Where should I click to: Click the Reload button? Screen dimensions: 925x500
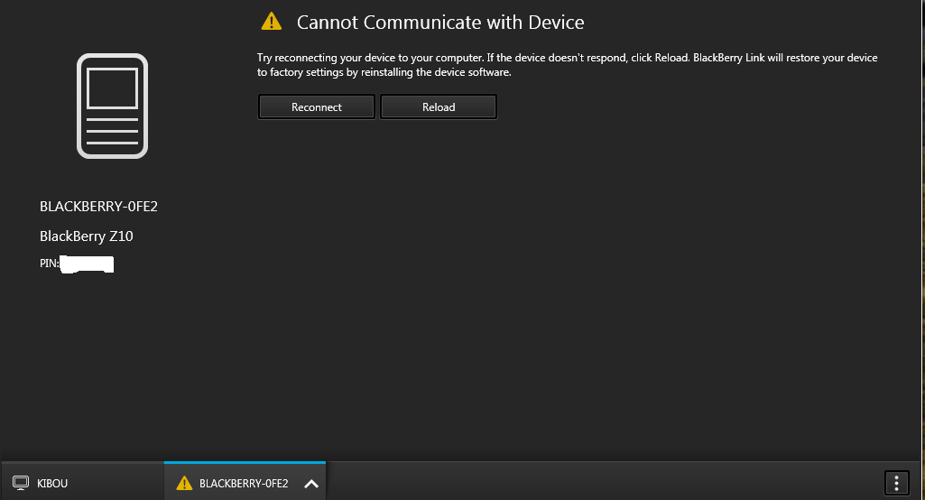(439, 106)
